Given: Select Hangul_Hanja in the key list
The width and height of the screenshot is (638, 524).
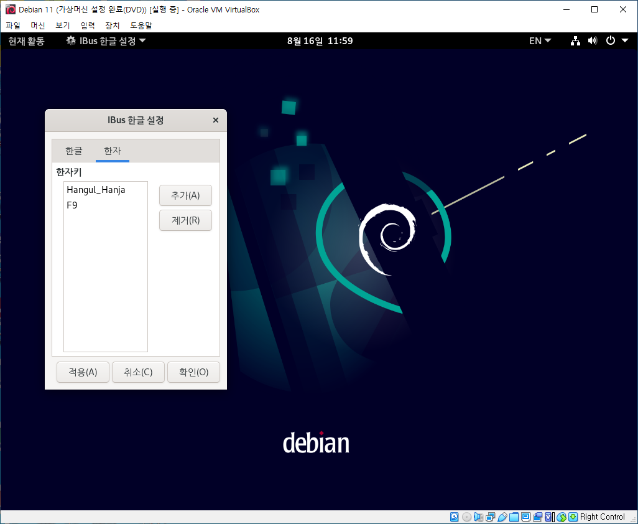Looking at the screenshot, I should 105,190.
